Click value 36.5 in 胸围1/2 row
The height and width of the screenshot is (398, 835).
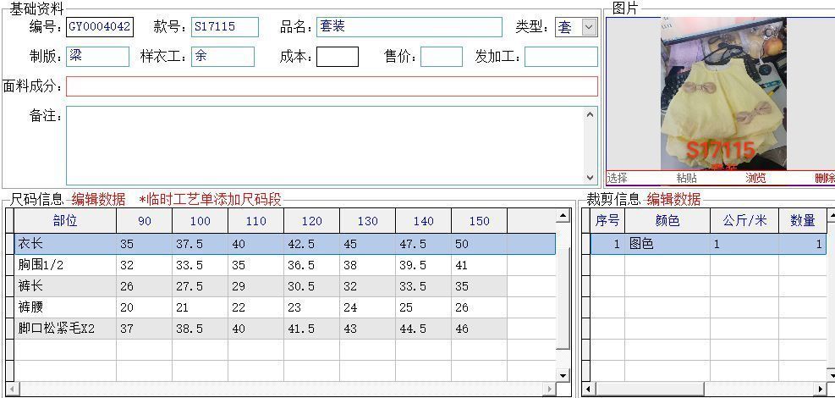pos(312,265)
